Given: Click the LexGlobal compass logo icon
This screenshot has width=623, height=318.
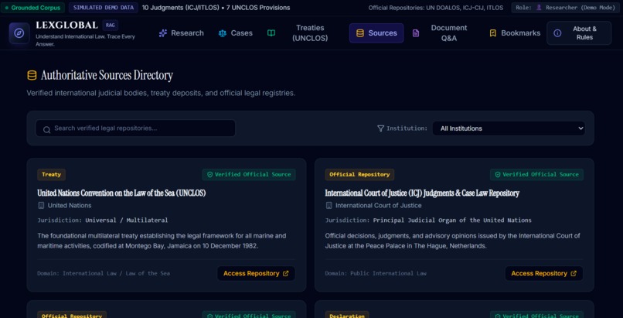Looking at the screenshot, I should pos(19,33).
